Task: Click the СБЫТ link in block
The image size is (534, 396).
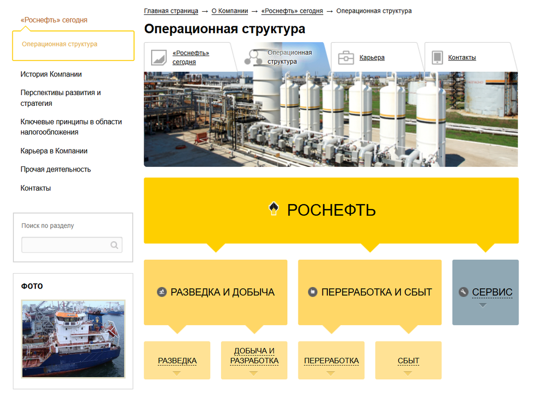Action: [409, 361]
